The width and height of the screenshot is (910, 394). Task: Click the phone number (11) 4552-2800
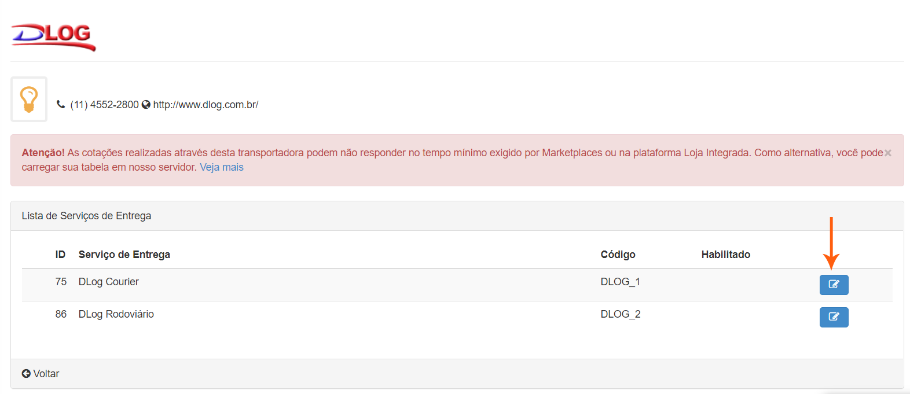pyautogui.click(x=104, y=105)
